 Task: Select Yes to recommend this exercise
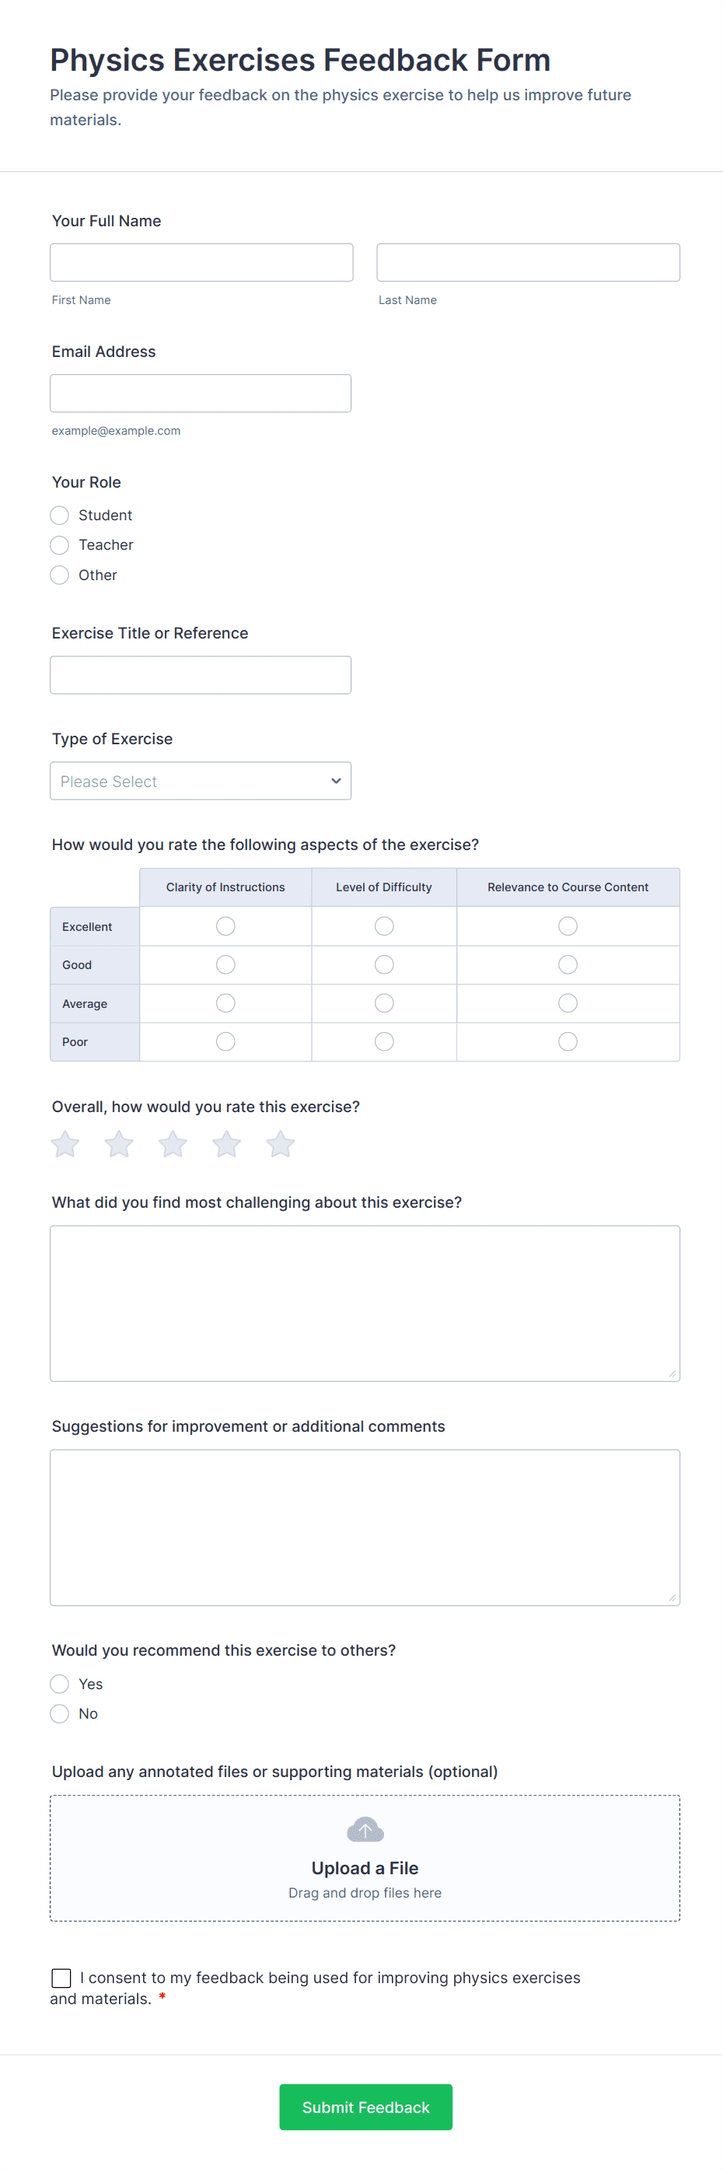point(59,1683)
